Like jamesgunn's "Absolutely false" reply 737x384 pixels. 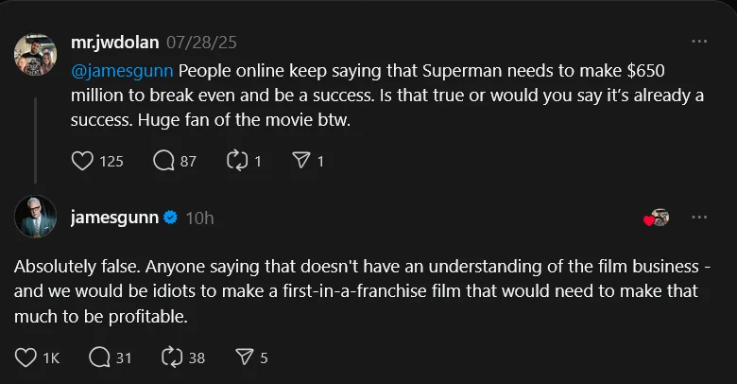tap(26, 358)
